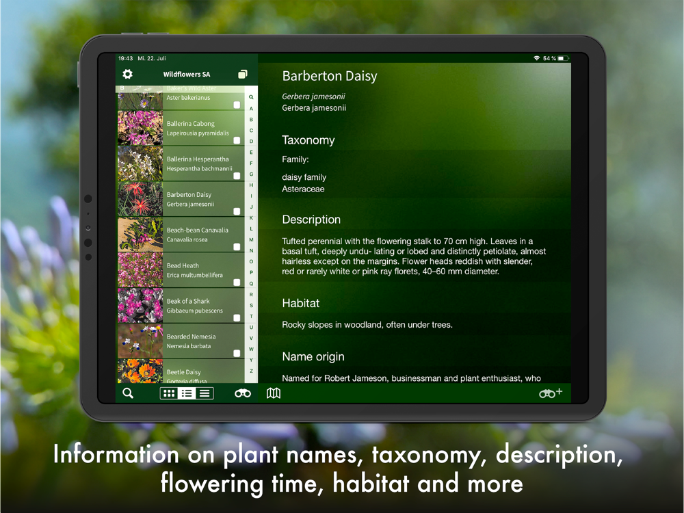
Task: Check the Barberton Daisy checkbox
Action: pos(237,211)
